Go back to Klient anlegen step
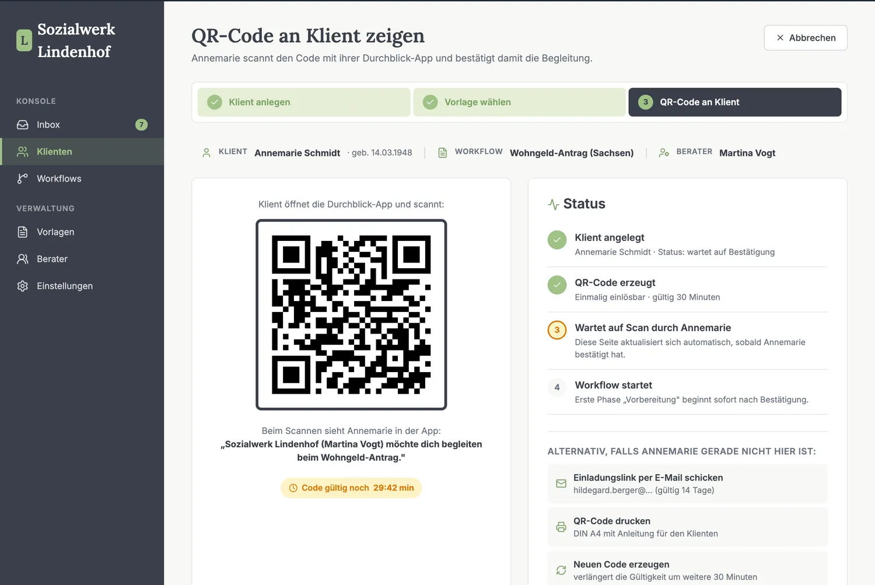The image size is (875, 585). click(x=304, y=102)
